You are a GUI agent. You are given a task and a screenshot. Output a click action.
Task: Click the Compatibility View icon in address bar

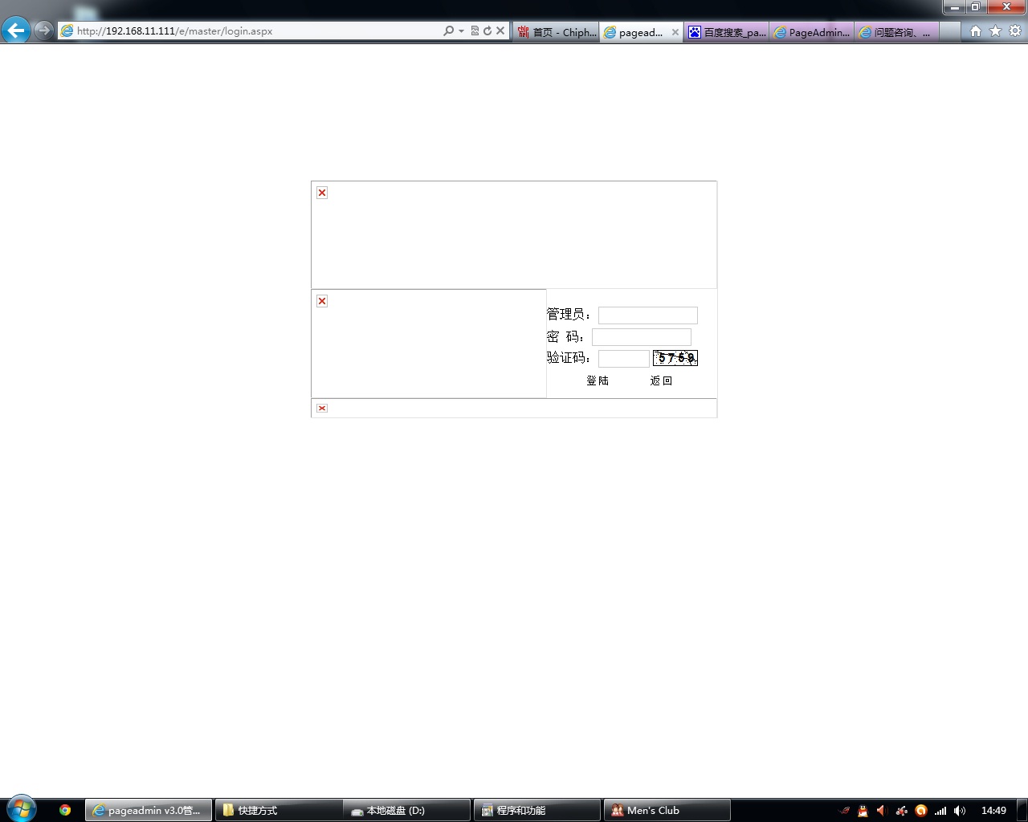click(x=475, y=31)
